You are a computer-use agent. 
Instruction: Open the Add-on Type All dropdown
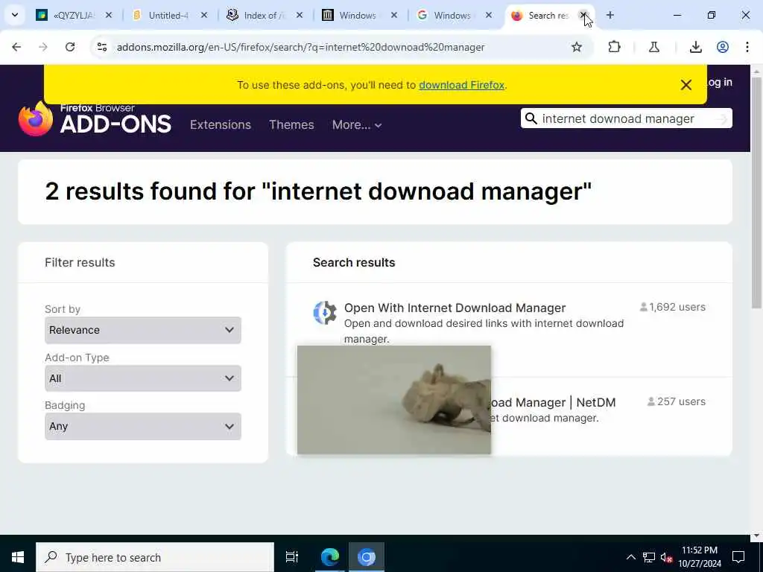[x=142, y=378]
